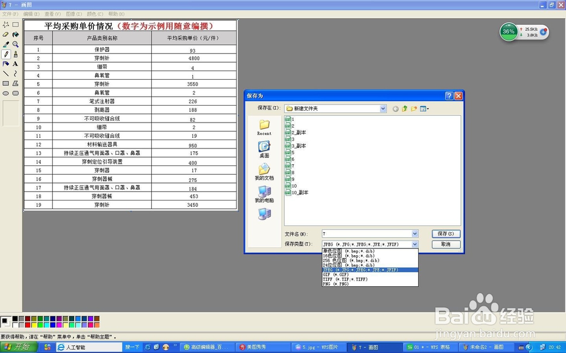
Task: Go up one folder level
Action: click(405, 108)
